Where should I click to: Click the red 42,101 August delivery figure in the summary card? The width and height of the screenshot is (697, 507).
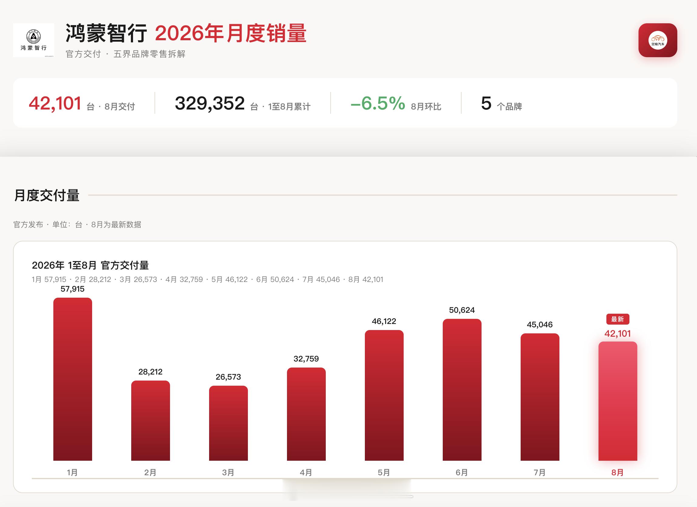(55, 103)
